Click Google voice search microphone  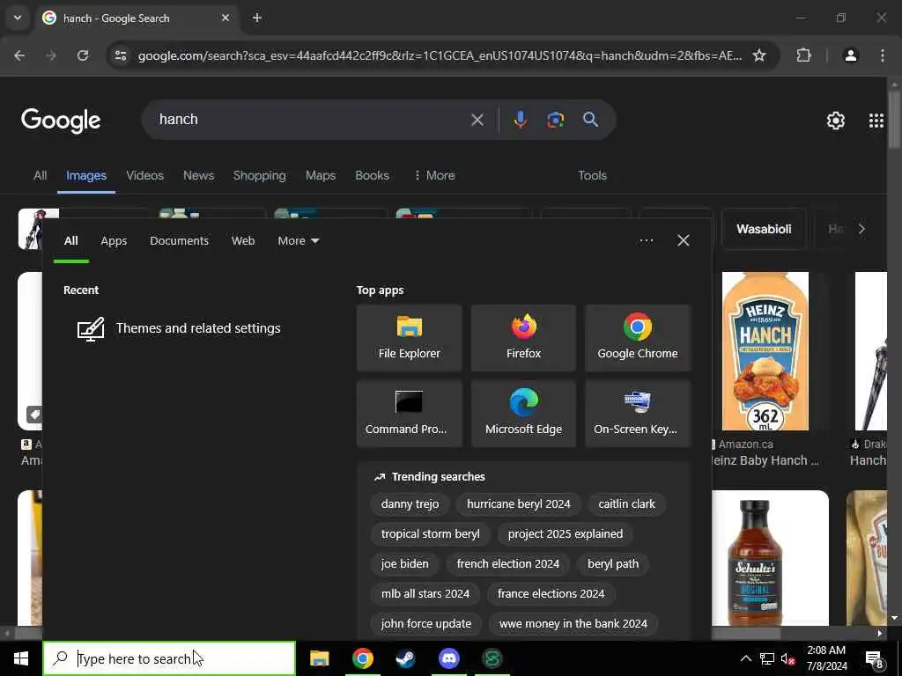[520, 120]
